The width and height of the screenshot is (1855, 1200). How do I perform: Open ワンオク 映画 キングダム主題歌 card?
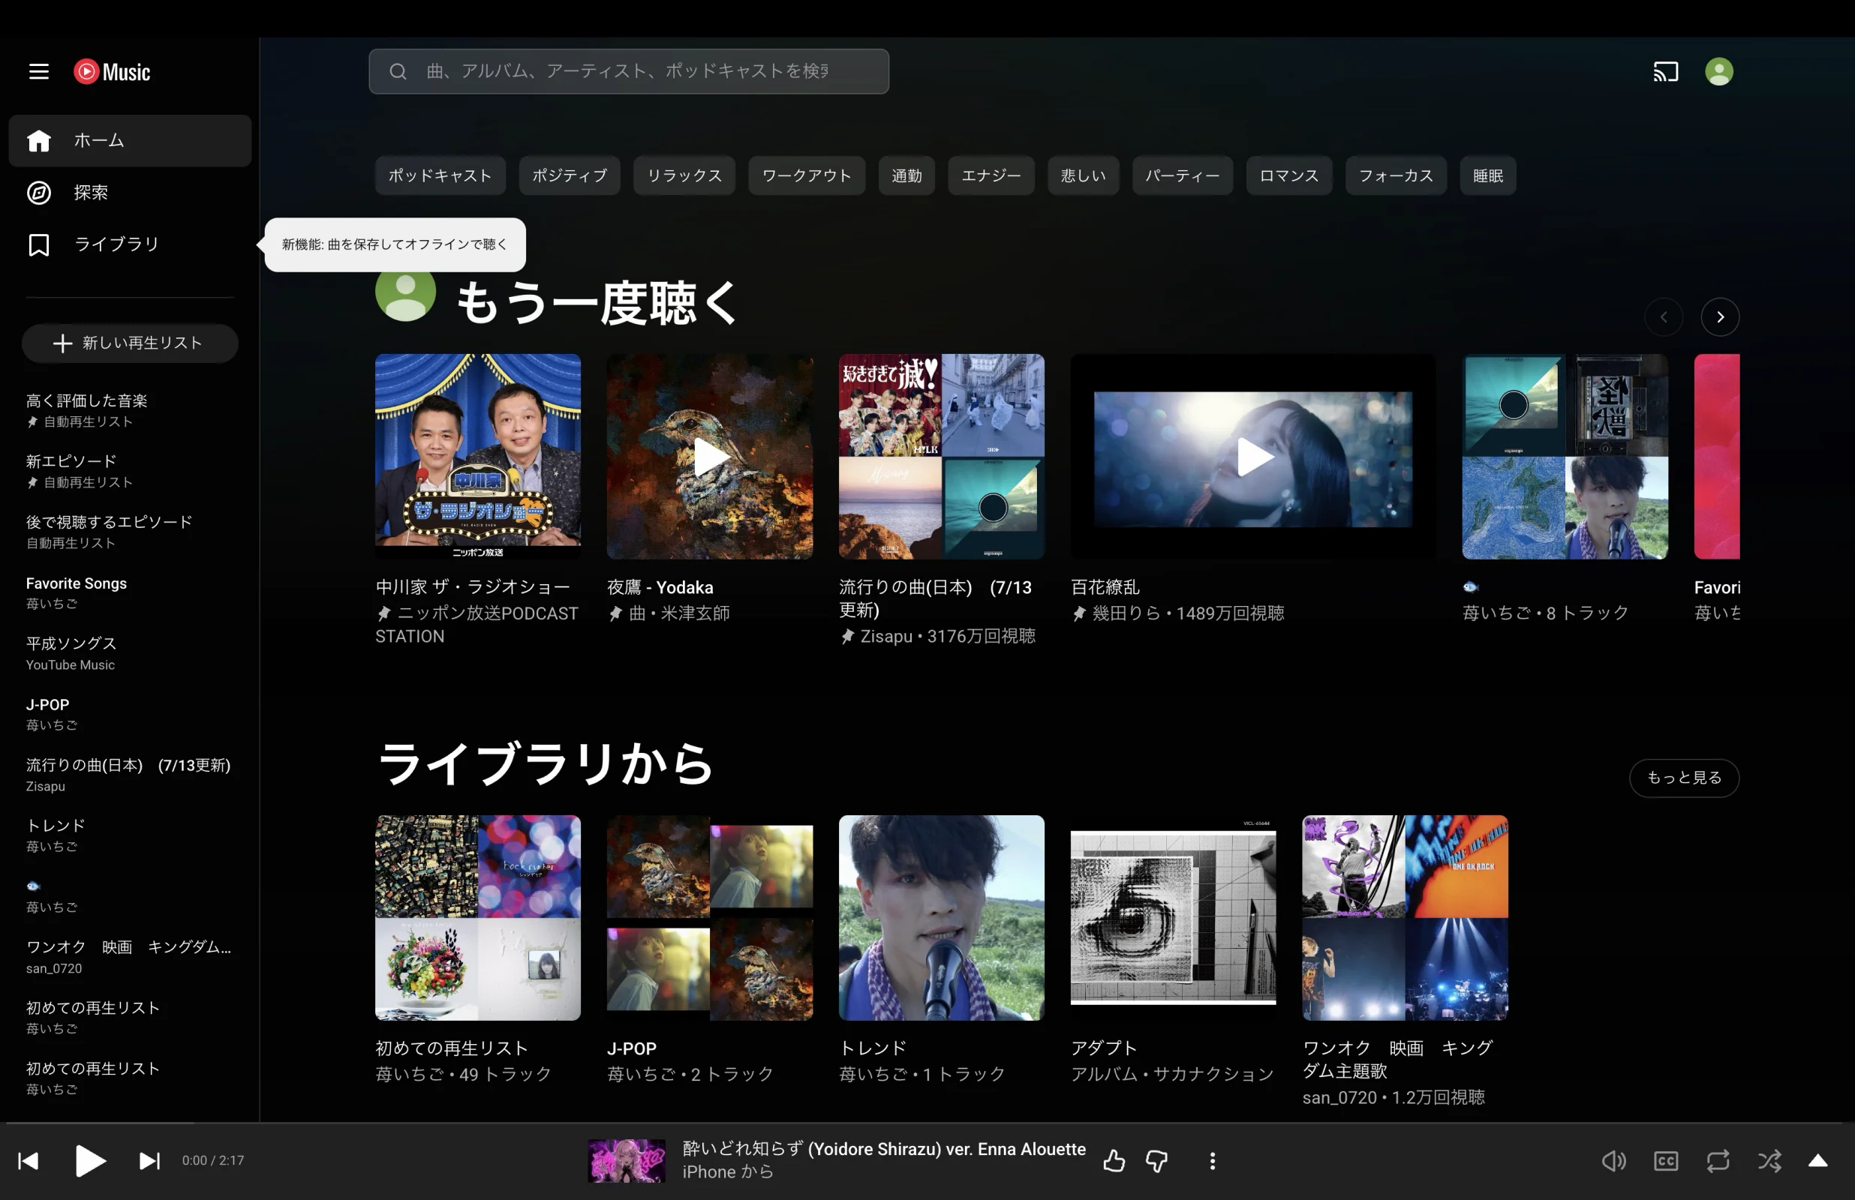click(x=1406, y=918)
